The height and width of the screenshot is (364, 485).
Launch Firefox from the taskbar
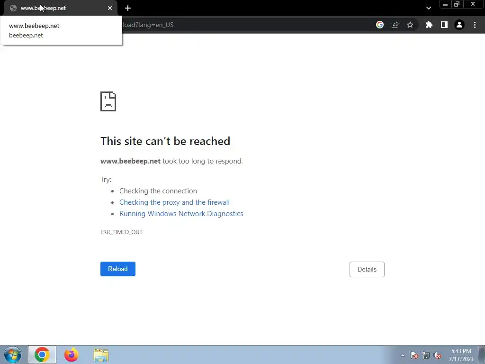coord(72,355)
